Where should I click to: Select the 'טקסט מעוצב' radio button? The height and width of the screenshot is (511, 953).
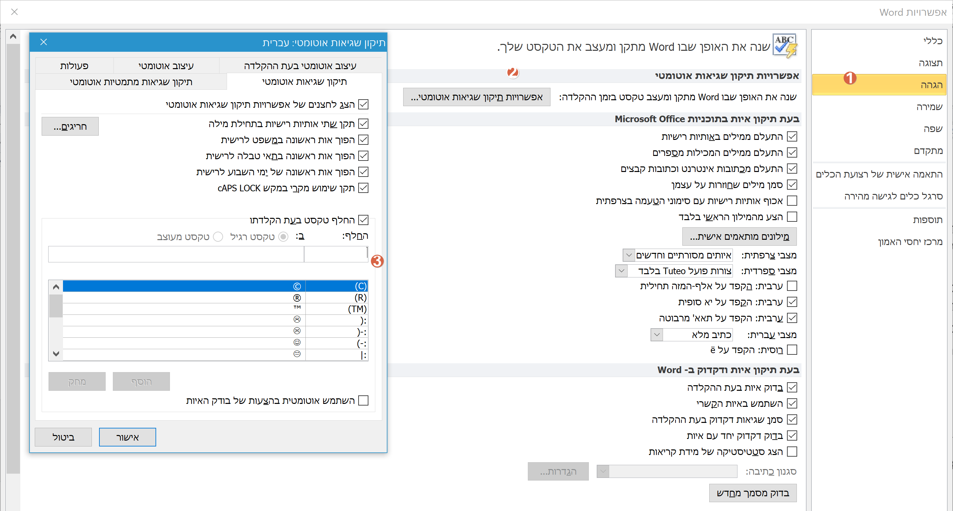(218, 237)
